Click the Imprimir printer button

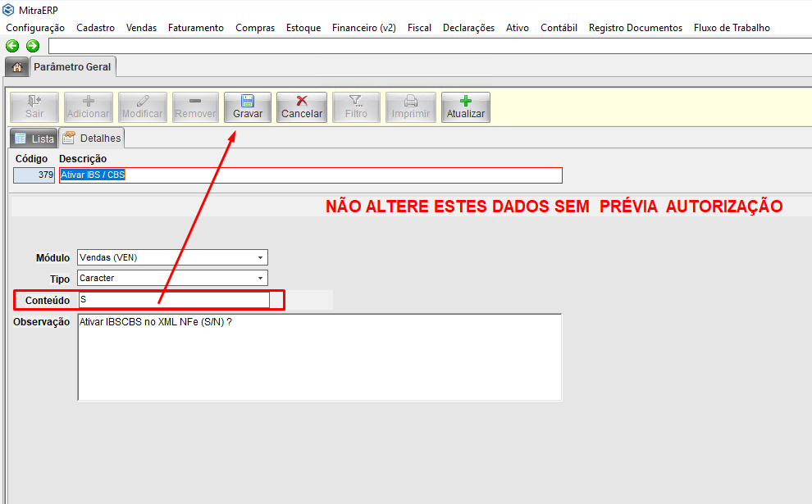tap(410, 107)
